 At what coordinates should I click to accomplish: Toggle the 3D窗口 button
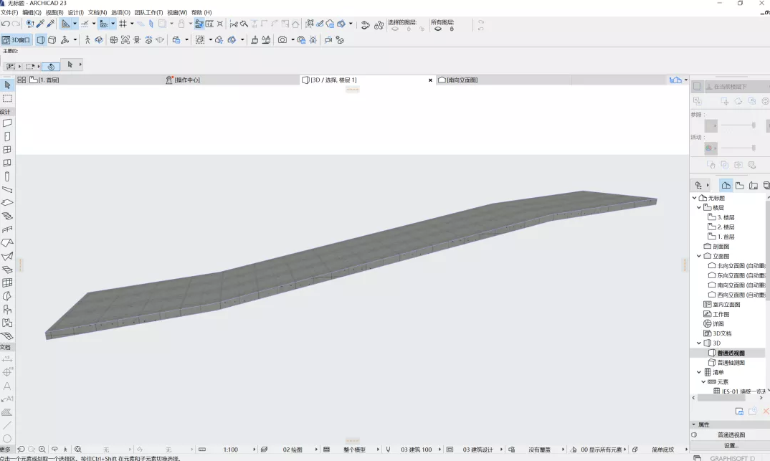16,39
